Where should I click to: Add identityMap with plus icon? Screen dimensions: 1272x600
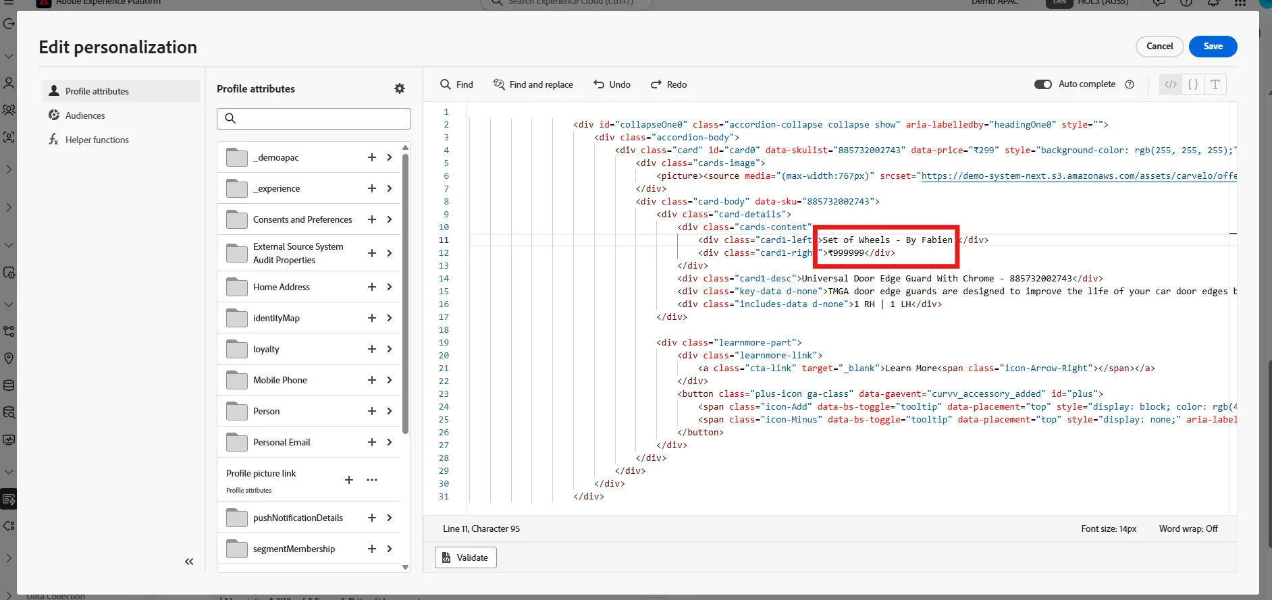[371, 318]
